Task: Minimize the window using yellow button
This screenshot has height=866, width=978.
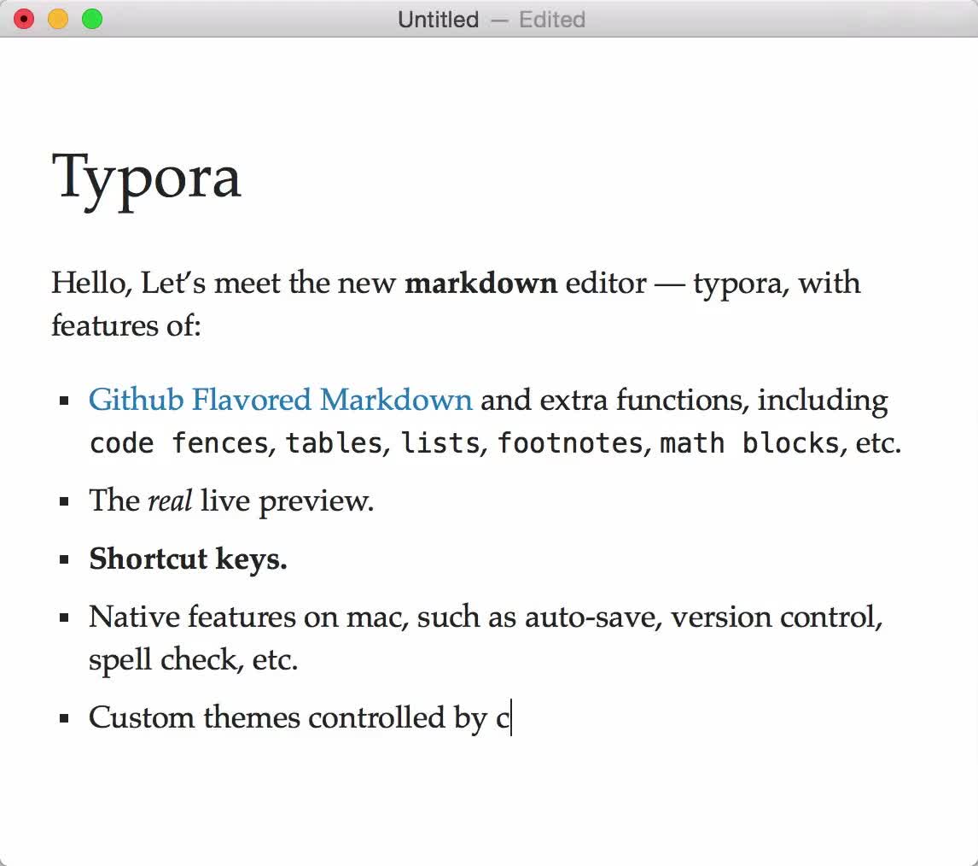Action: pyautogui.click(x=58, y=19)
